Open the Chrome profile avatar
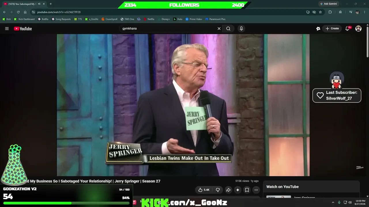 click(357, 12)
